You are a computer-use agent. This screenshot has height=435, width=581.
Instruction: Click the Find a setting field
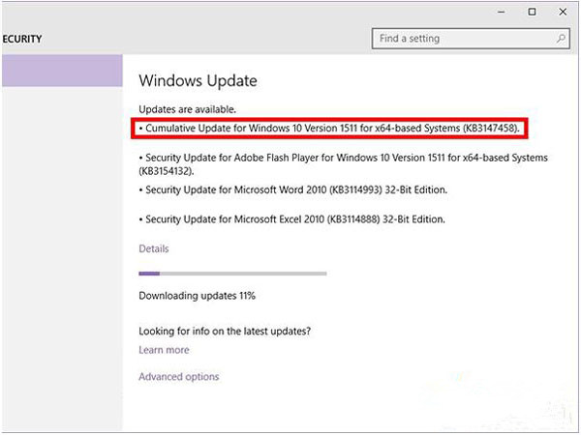[x=460, y=39]
